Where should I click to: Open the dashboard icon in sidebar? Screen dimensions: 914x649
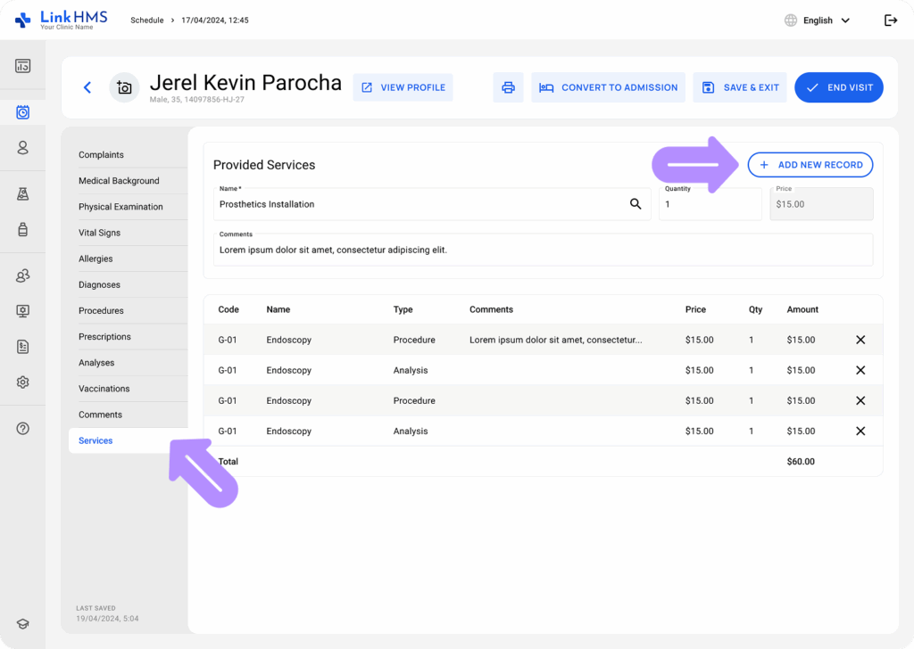[x=23, y=66]
